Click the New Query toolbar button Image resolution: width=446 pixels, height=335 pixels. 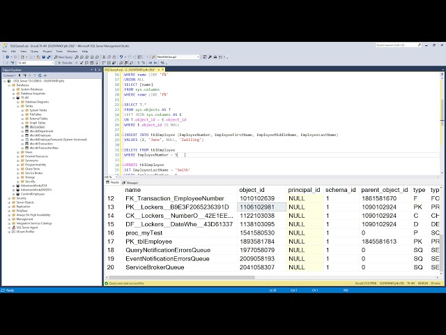pos(63,57)
